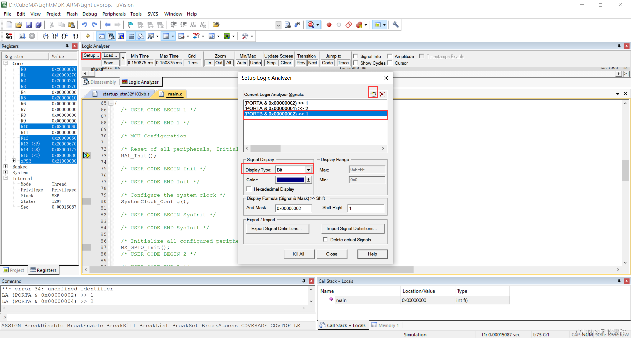Insert a breakpoint with the red dot

(x=329, y=25)
